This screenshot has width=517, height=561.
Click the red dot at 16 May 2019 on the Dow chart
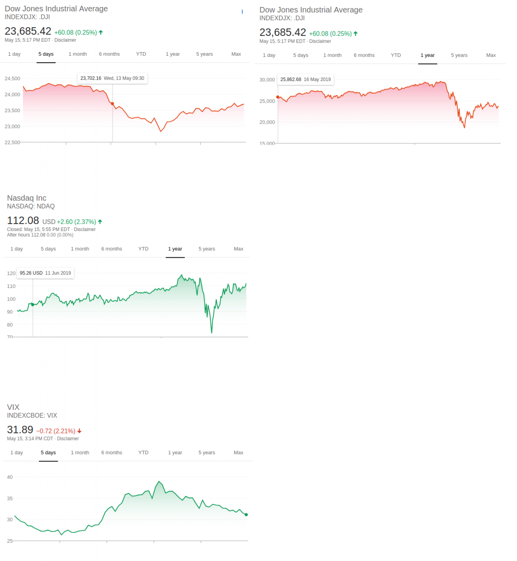tap(278, 97)
